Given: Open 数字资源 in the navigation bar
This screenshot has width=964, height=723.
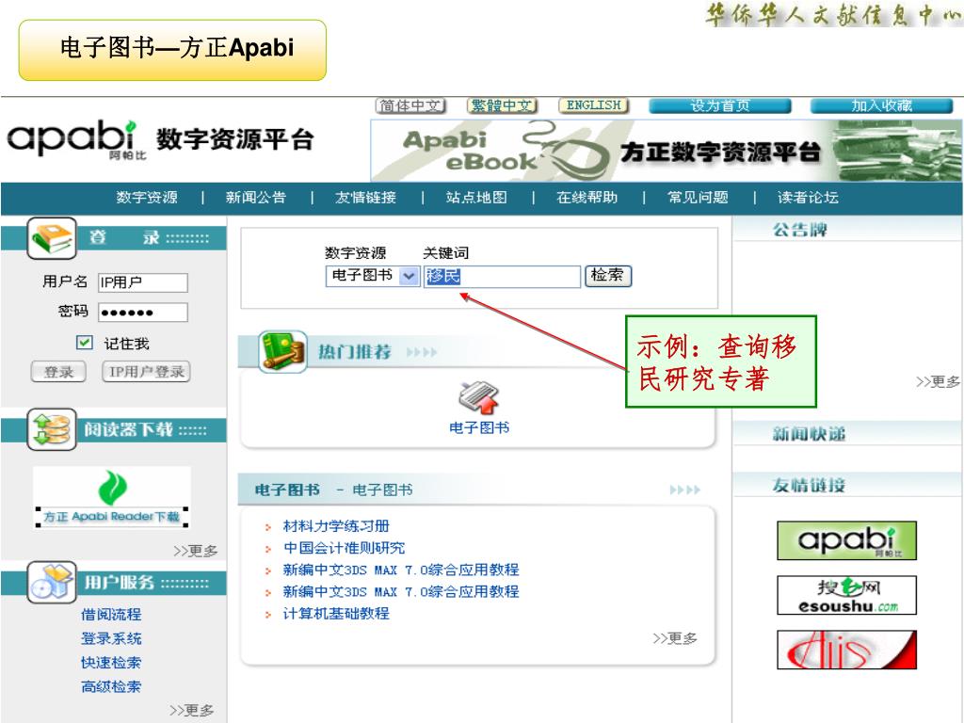Looking at the screenshot, I should click(147, 198).
